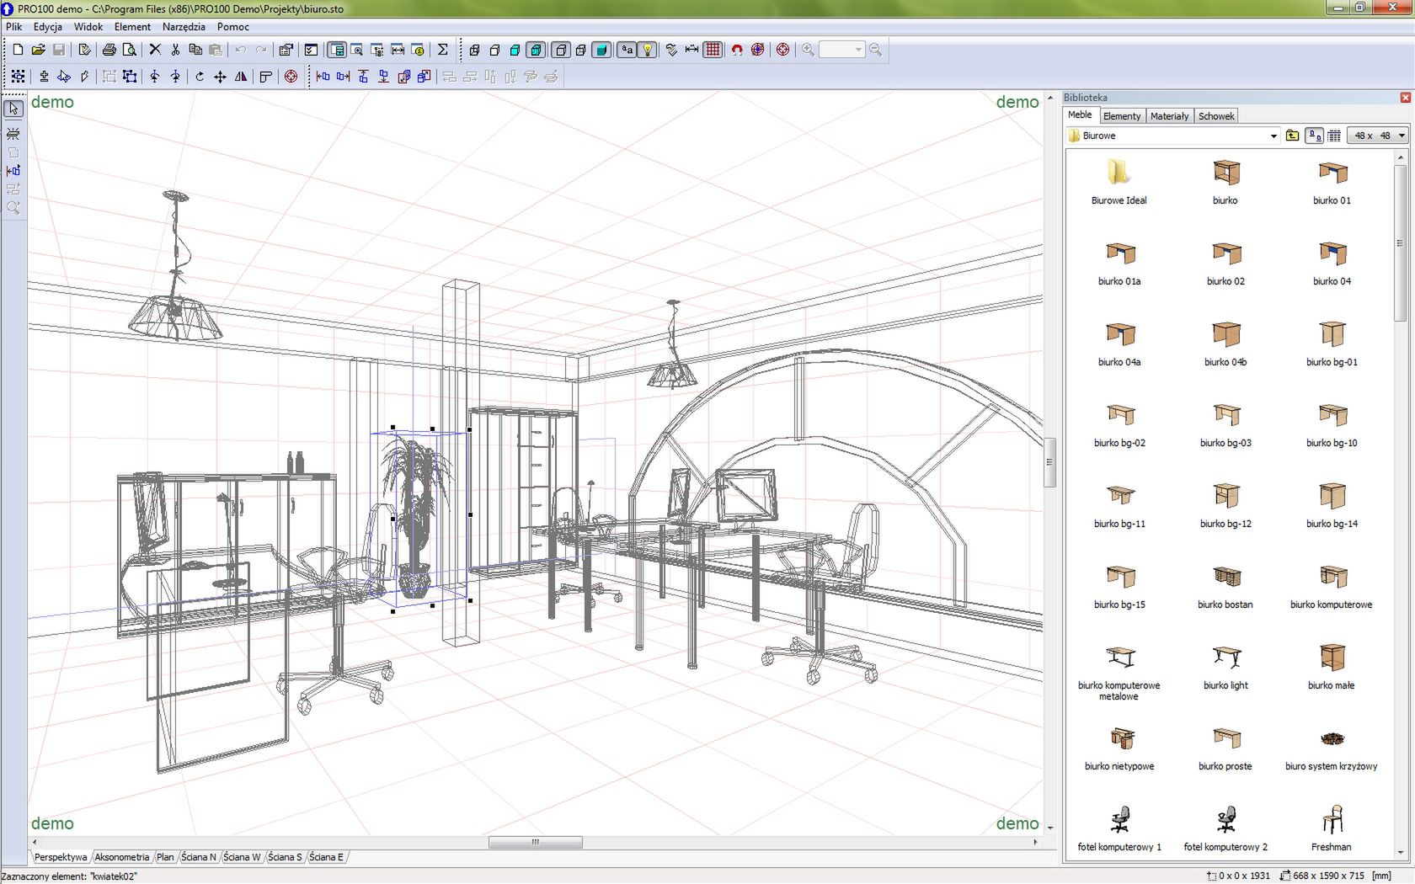
Task: Toggle shading display option
Action: (x=601, y=50)
